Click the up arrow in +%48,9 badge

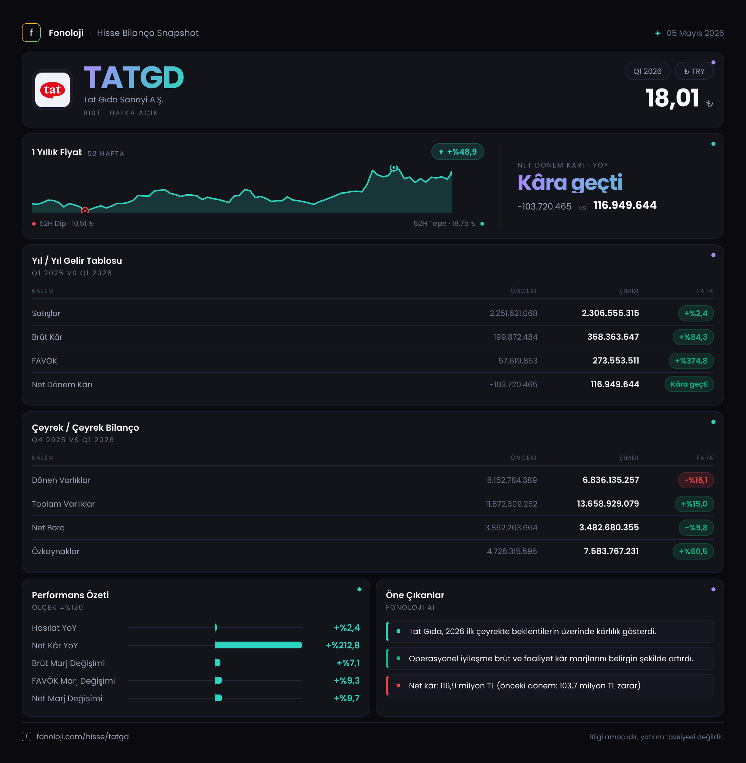441,152
